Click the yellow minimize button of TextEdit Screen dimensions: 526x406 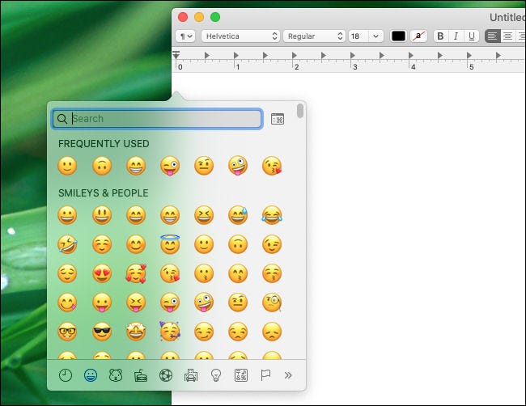tap(199, 17)
